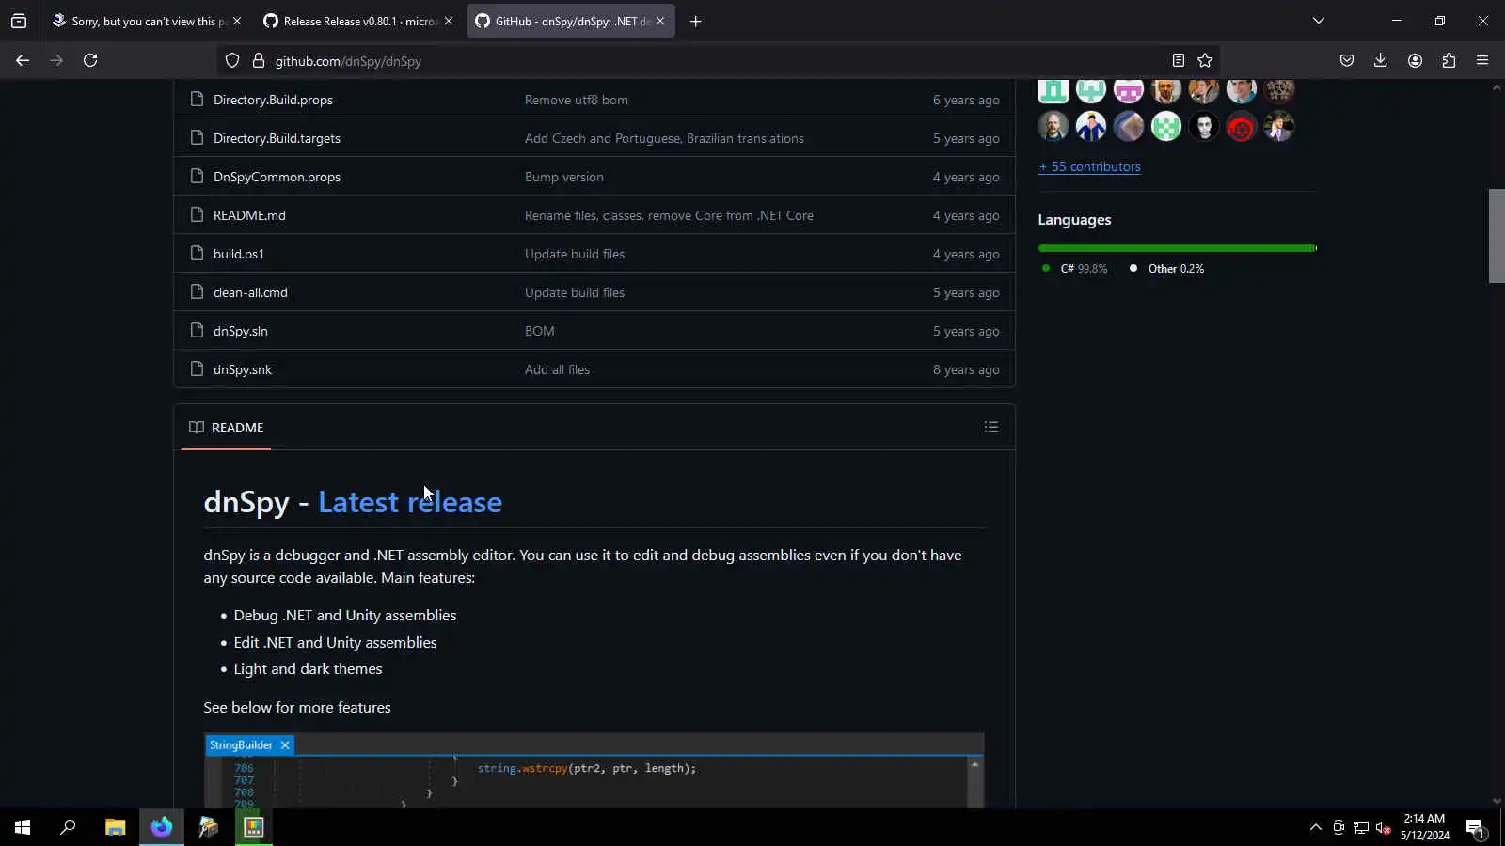1505x846 pixels.
Task: Open the README.md file
Action: coord(249,215)
